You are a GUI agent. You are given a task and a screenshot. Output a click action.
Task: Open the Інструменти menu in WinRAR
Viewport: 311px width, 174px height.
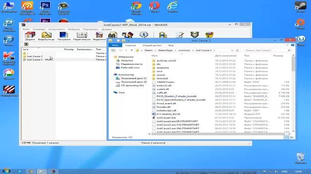56,29
